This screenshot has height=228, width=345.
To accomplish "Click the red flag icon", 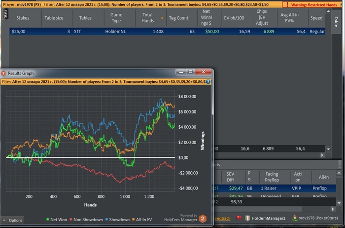I will click(x=239, y=218).
